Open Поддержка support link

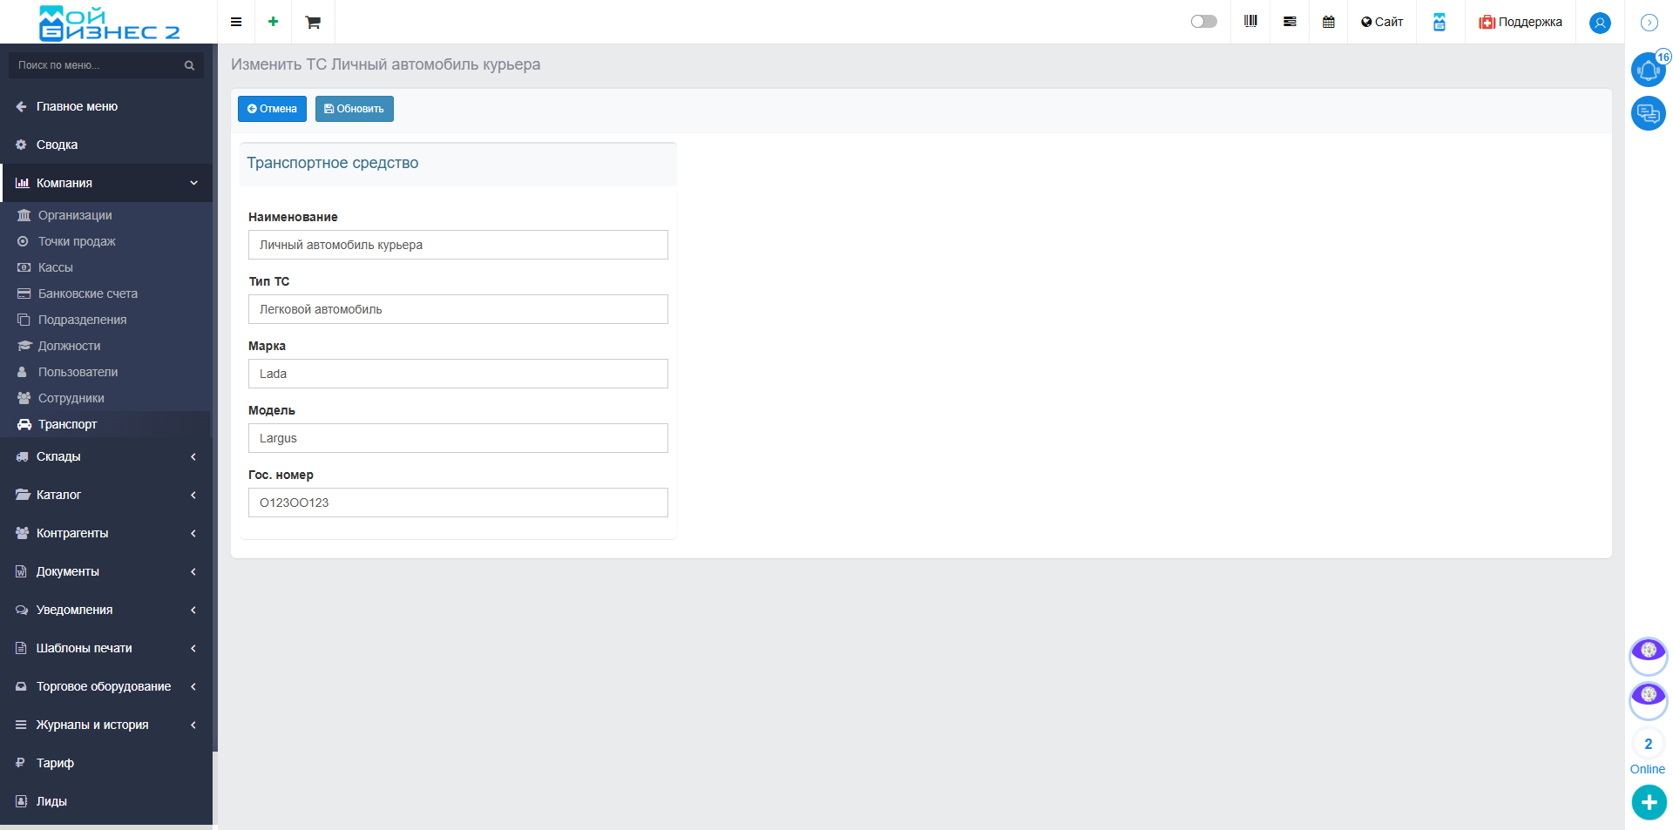1521,22
